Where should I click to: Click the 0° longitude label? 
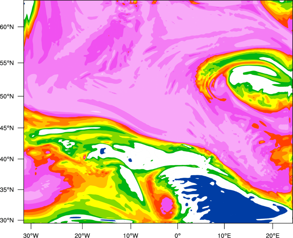point(178,235)
